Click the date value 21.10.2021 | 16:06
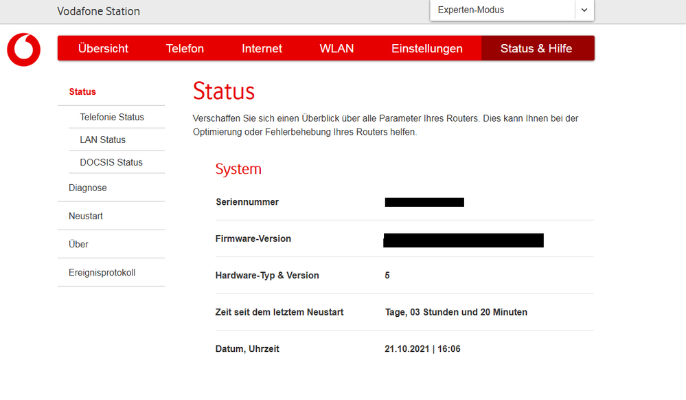Image resolution: width=686 pixels, height=400 pixels. [x=422, y=349]
